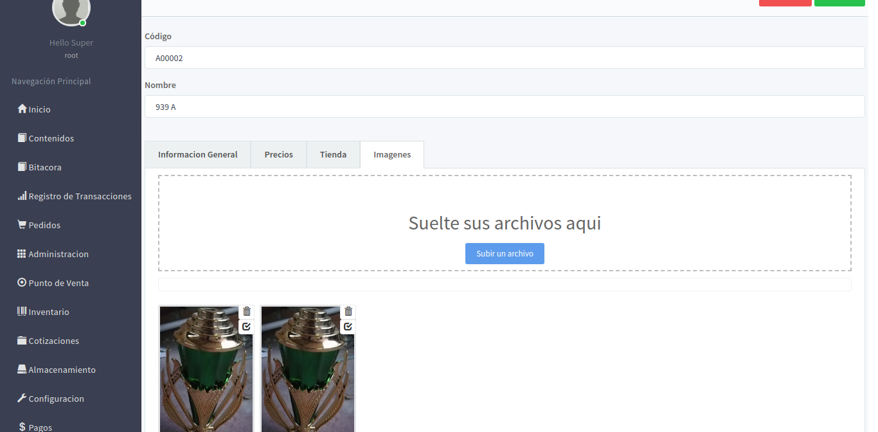This screenshot has width=878, height=432.
Task: Toggle the check mark on second image
Action: tap(348, 327)
